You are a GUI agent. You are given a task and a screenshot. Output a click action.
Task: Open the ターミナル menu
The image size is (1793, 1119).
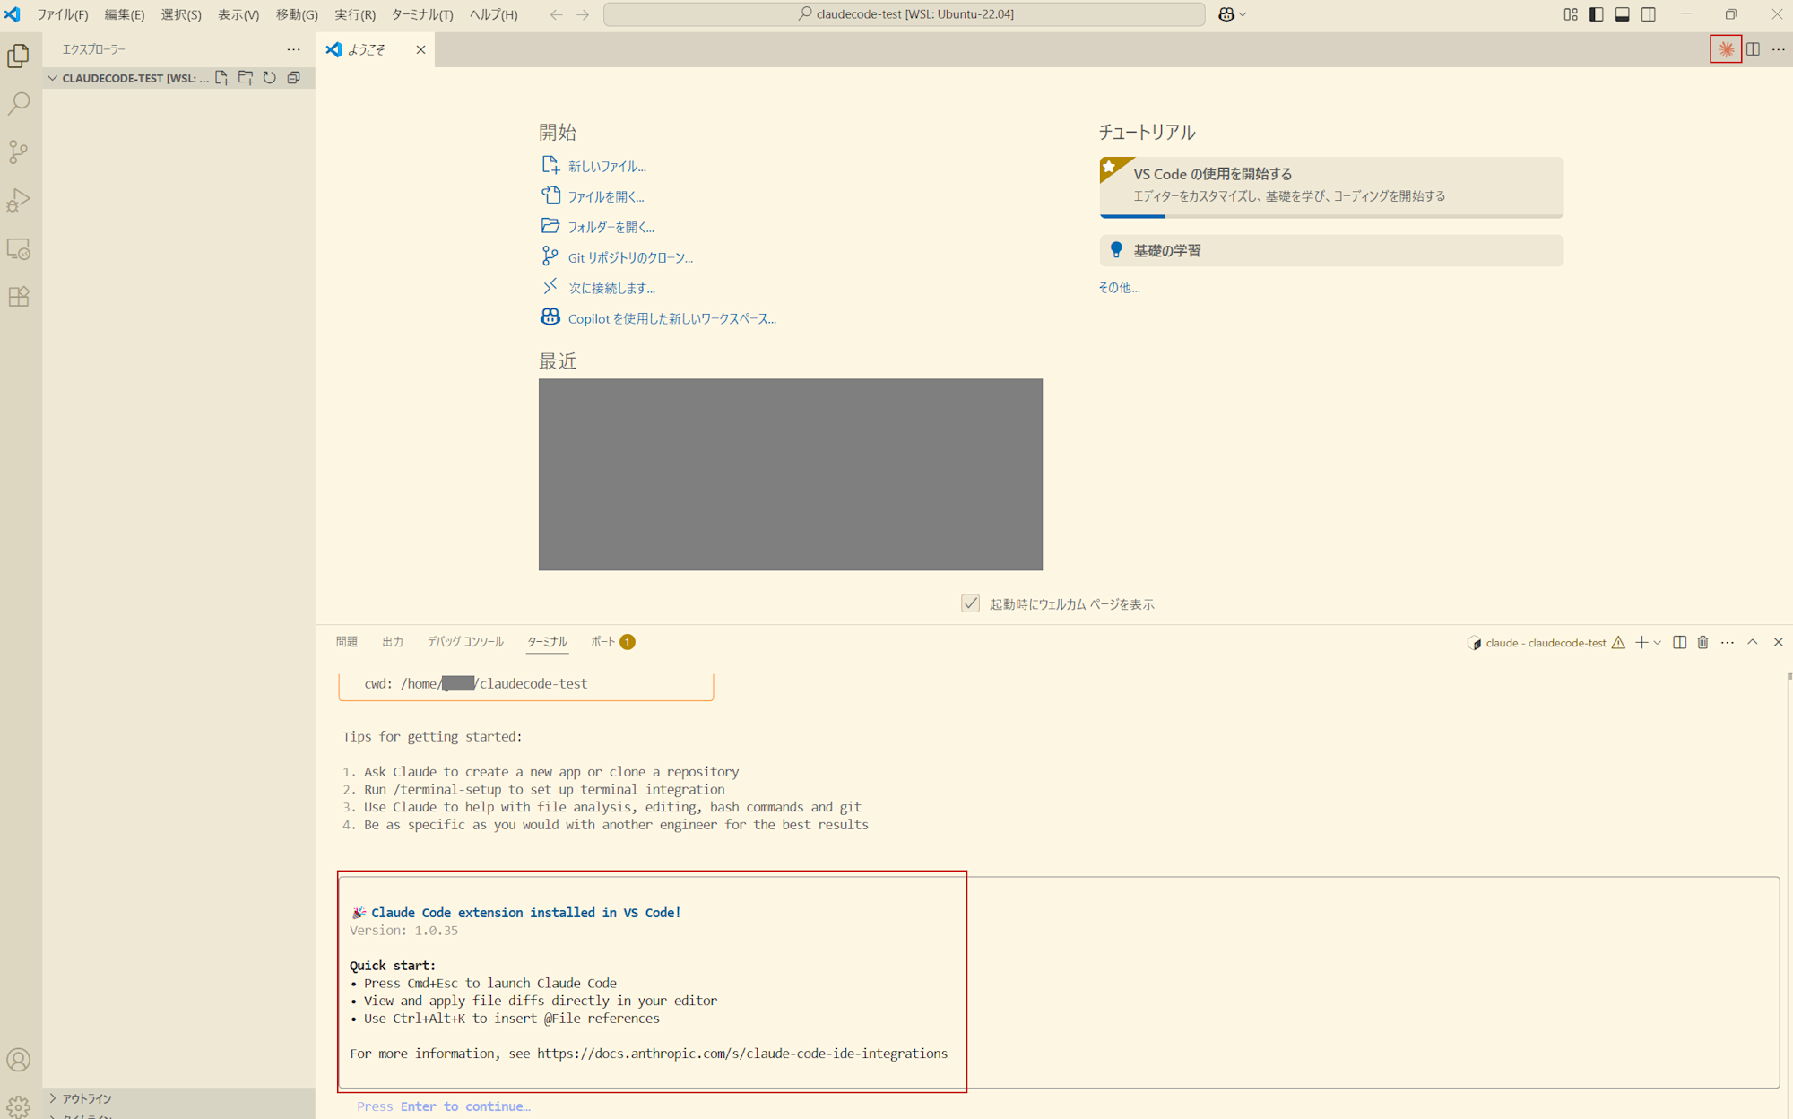click(422, 14)
